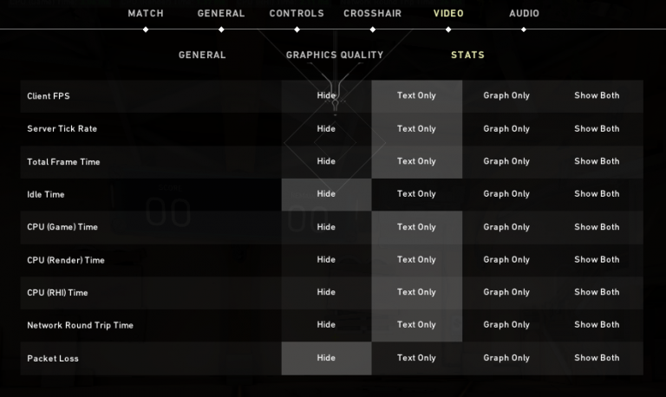Set Client FPS to Hide

326,95
